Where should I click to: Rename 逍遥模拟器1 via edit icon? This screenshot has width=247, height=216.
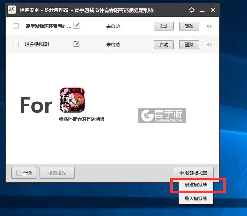(x=76, y=44)
